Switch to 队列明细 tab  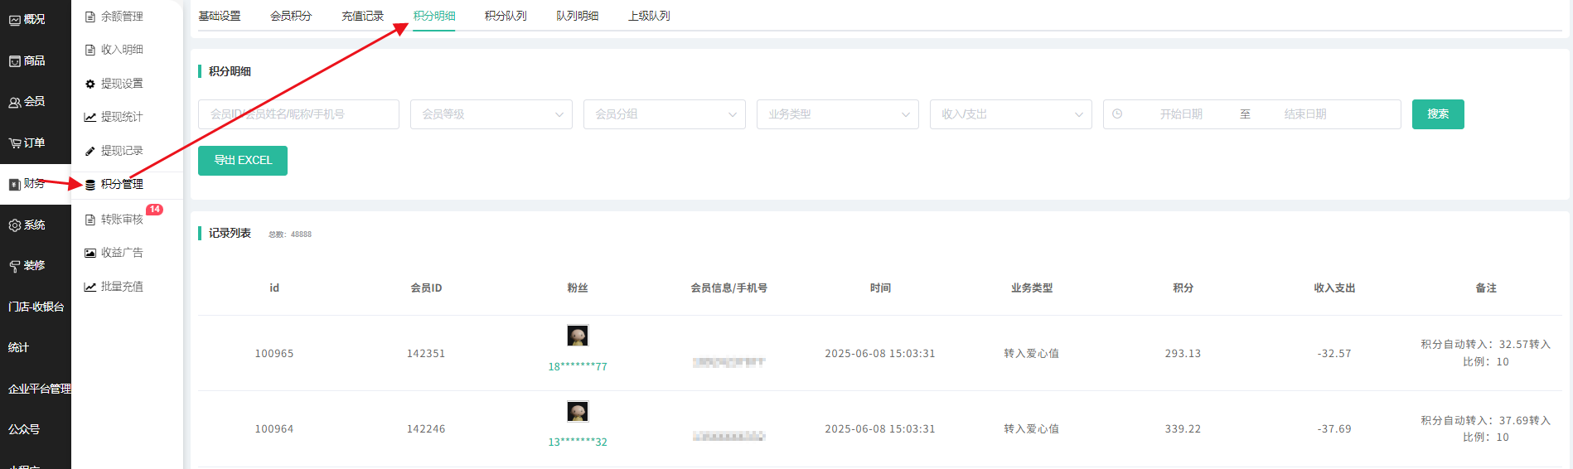pyautogui.click(x=577, y=16)
